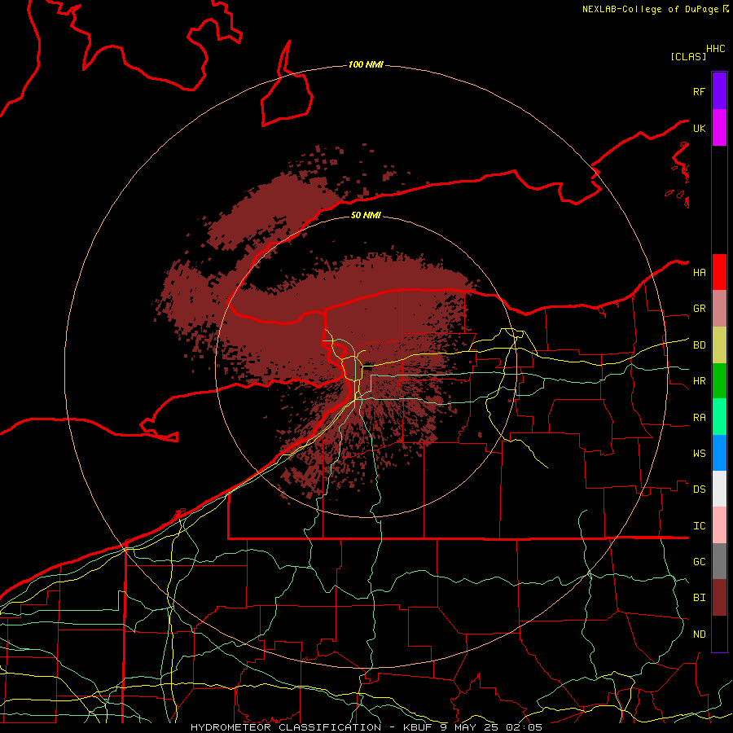The image size is (733, 733).
Task: Click the ND legend label
Action: [x=700, y=634]
